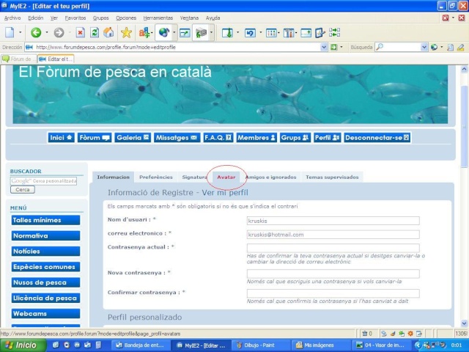This screenshot has width=469, height=352.
Task: Go back with the green Back arrow
Action: [x=36, y=32]
